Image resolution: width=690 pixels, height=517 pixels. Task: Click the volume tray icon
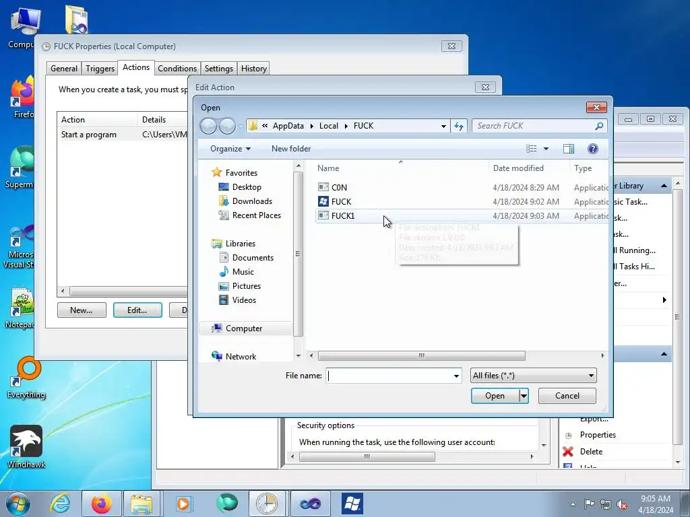[622, 504]
